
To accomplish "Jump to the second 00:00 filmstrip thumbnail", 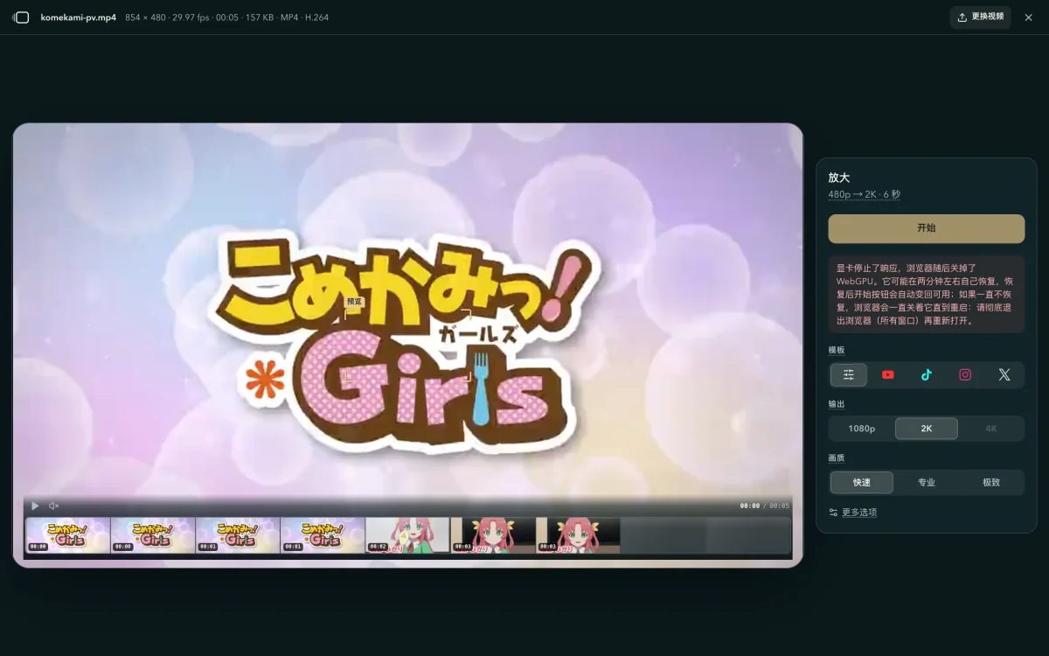I will tap(153, 535).
